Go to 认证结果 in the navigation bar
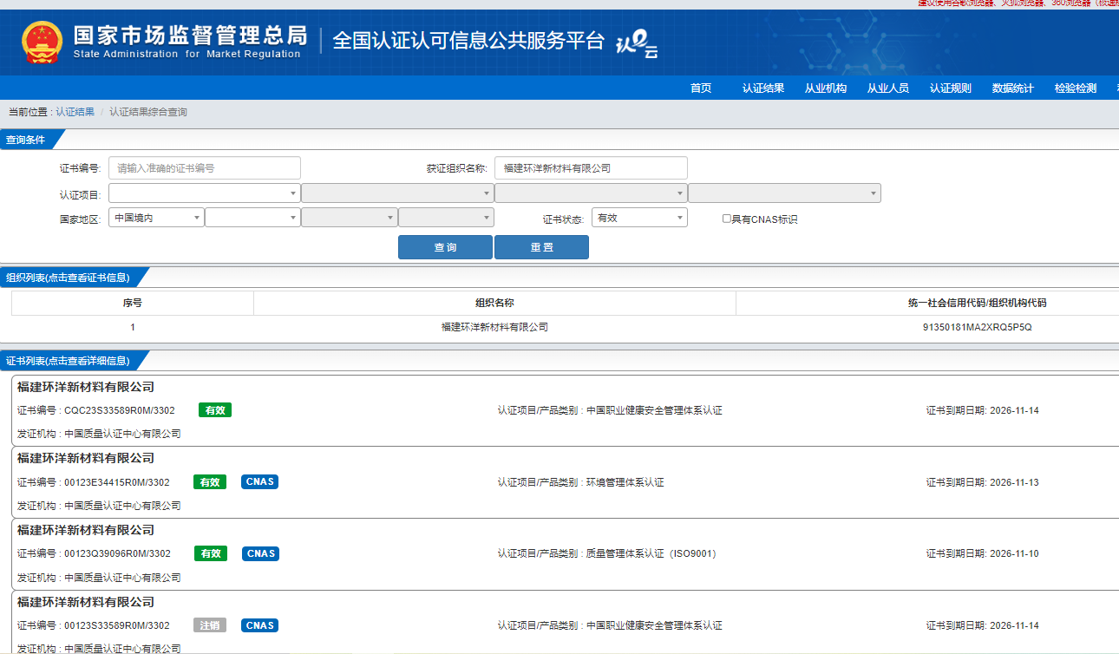Image resolution: width=1119 pixels, height=654 pixels. coord(763,88)
